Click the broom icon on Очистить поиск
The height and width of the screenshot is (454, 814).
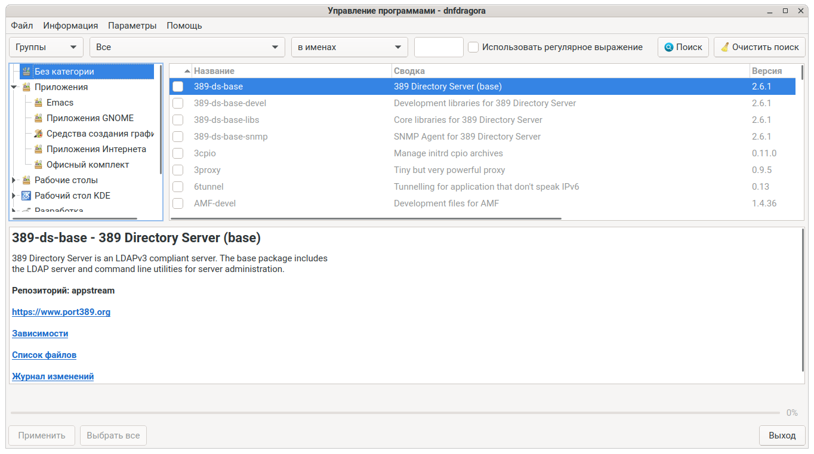pyautogui.click(x=724, y=47)
